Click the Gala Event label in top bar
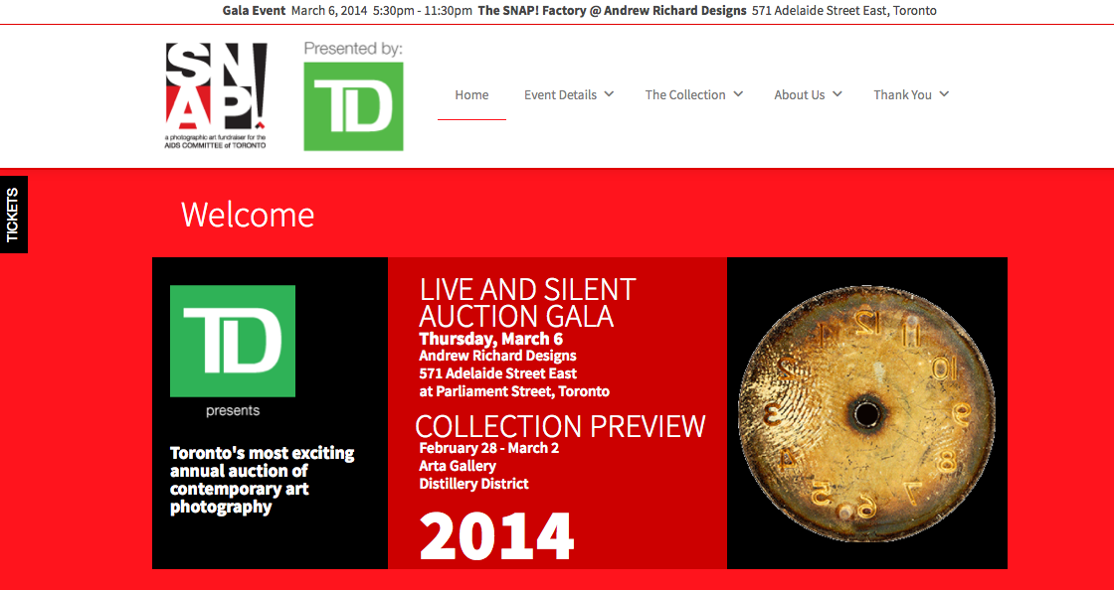 (x=254, y=11)
